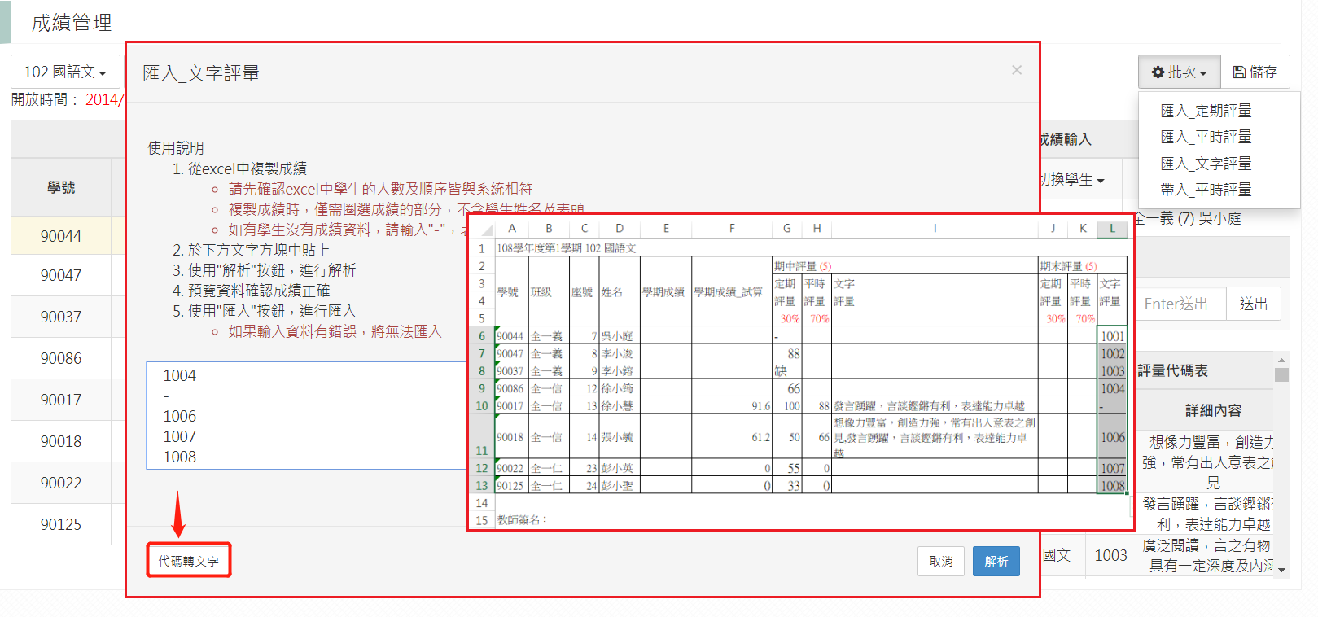The image size is (1318, 617).
Task: Open the 102 國語文 class dropdown
Action: pyautogui.click(x=65, y=72)
